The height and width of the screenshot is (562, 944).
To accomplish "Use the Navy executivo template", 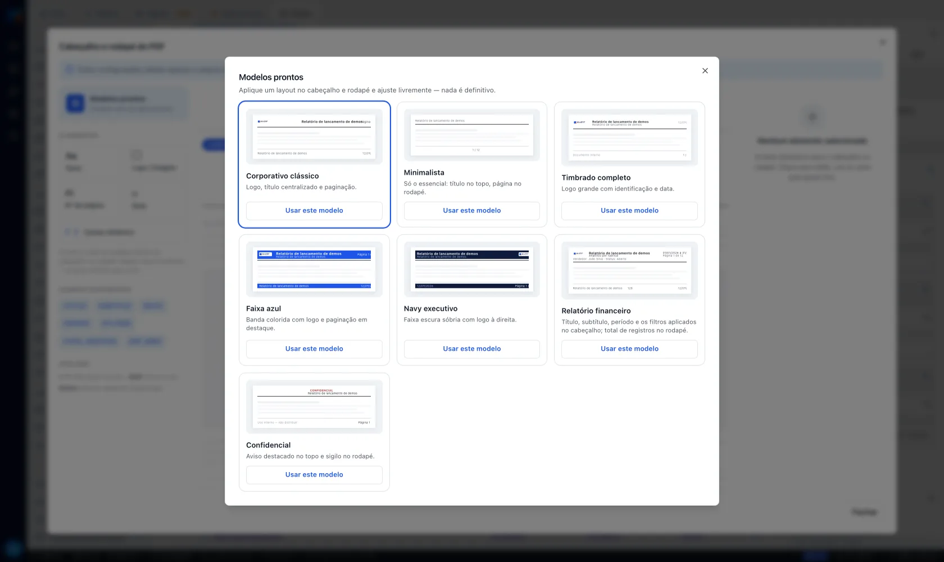I will coord(472,349).
